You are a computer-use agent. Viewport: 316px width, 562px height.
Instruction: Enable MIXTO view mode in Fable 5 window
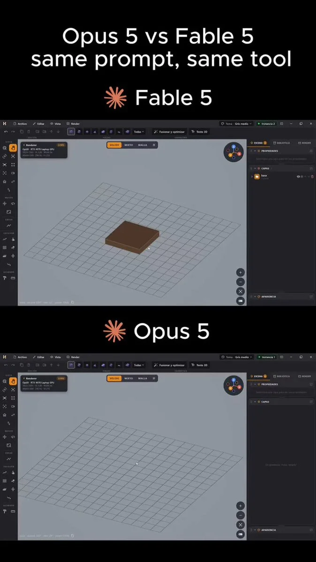point(128,145)
